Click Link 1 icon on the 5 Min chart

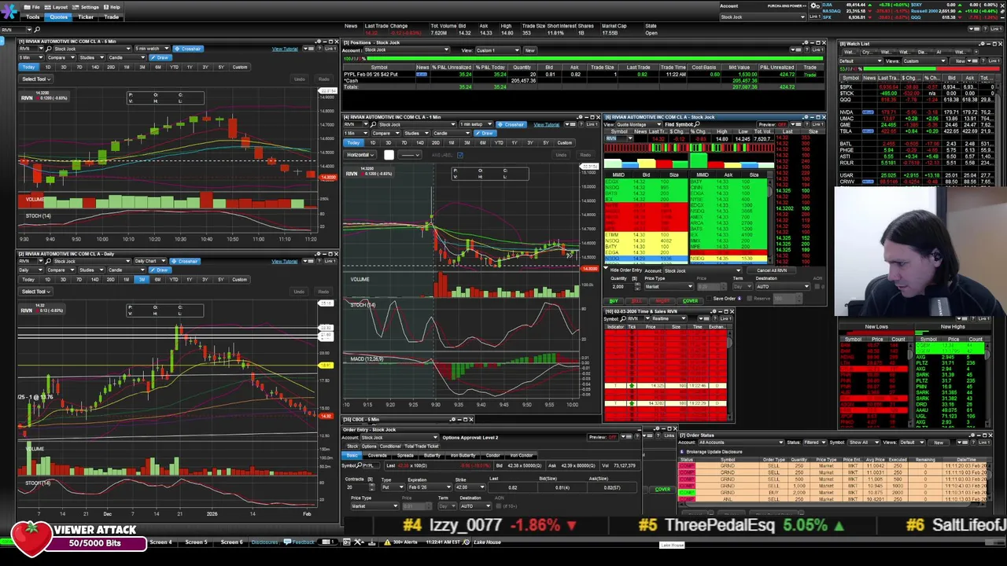[x=329, y=49]
